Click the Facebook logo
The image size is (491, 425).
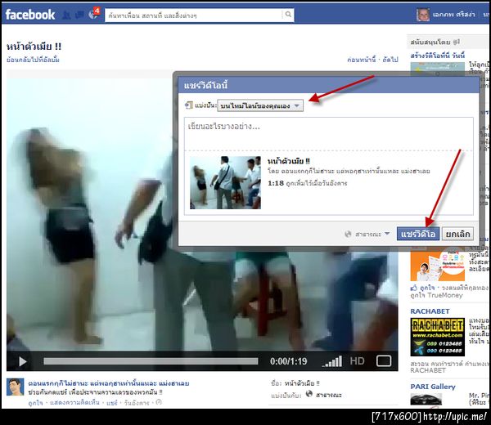[30, 15]
